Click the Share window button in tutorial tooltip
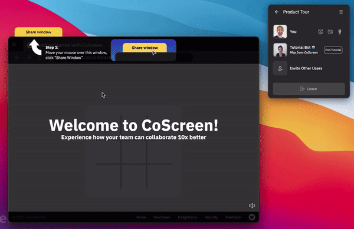354x229 pixels. pyautogui.click(x=145, y=48)
